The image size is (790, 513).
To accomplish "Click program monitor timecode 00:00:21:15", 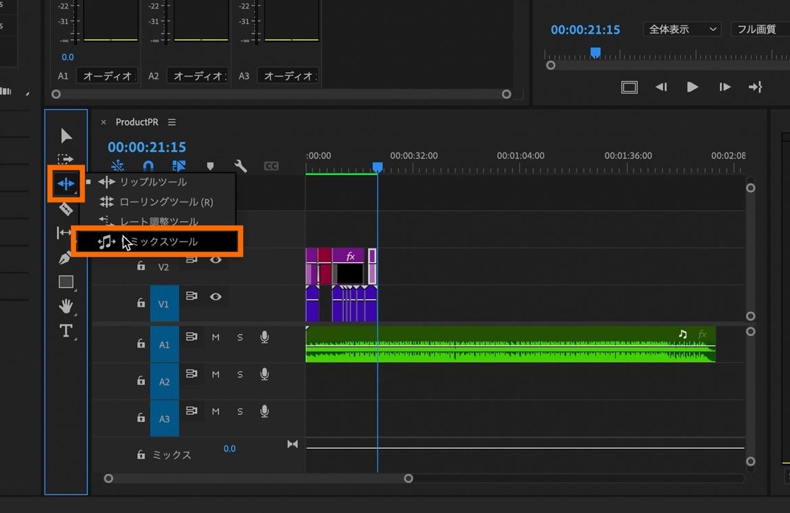I will 585,29.
